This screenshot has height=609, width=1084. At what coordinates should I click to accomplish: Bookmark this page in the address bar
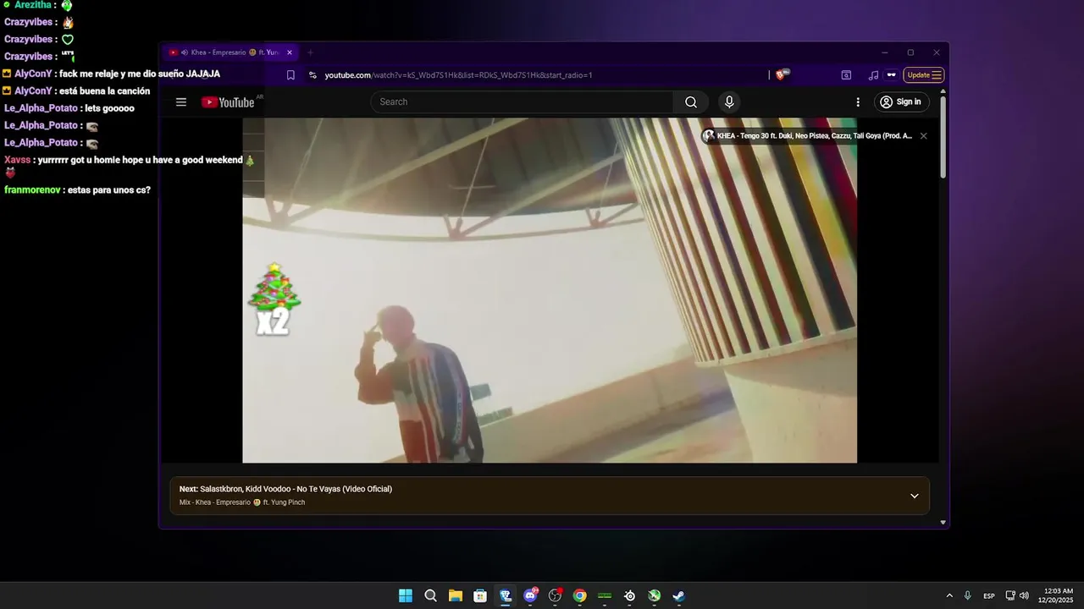(x=290, y=75)
